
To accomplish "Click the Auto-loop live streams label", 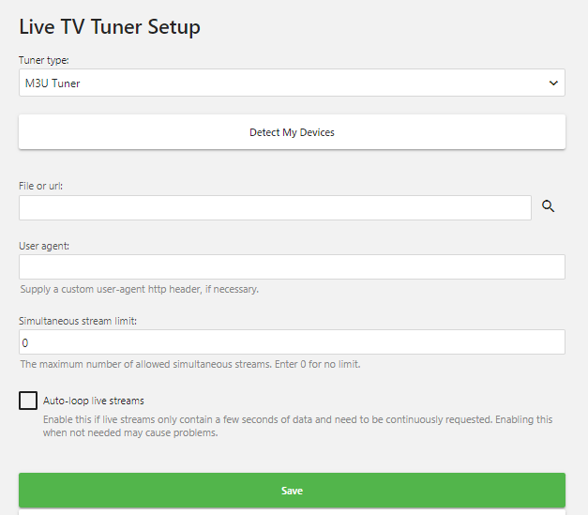I will (94, 401).
